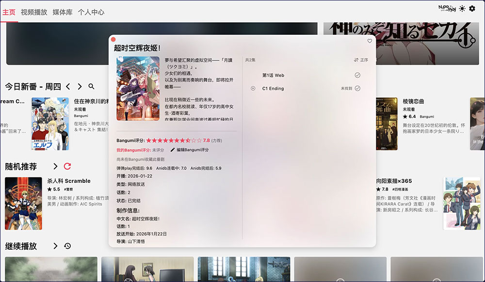The image size is (485, 282).
Task: Mark 第1话 Web as watched
Action: coord(357,75)
